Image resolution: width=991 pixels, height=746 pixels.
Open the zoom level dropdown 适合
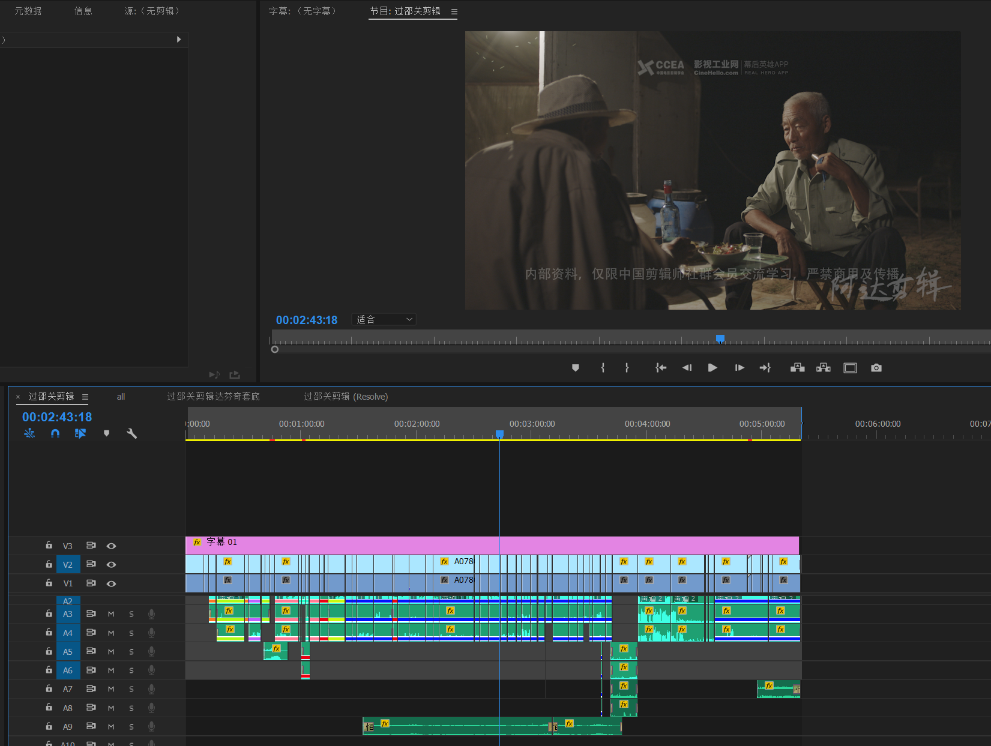384,320
